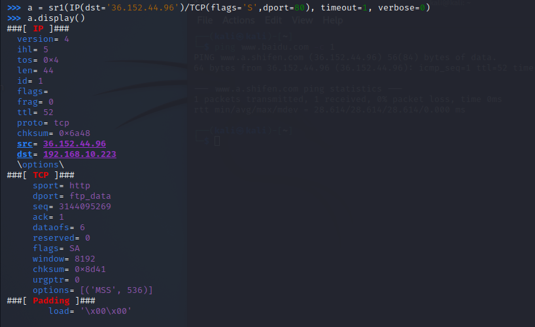Screen dimensions: 535x327
Task: Click the block cursor at background terminal prompt
Action: (x=217, y=141)
